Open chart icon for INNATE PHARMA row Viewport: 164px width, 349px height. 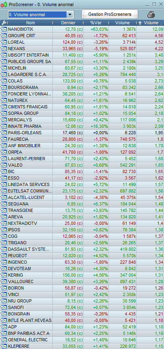(4, 126)
